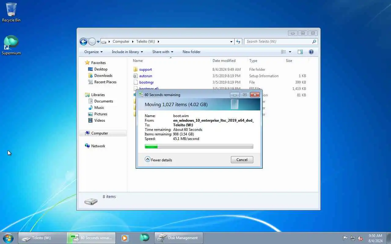
Task: Select the Supermium desktop shortcut
Action: [11, 45]
